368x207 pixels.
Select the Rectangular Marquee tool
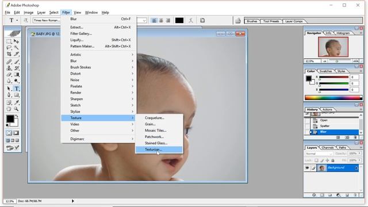[9, 41]
